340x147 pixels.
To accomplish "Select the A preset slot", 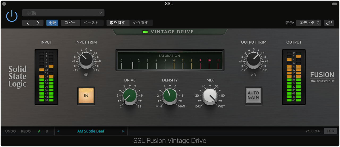I will pos(39,131).
